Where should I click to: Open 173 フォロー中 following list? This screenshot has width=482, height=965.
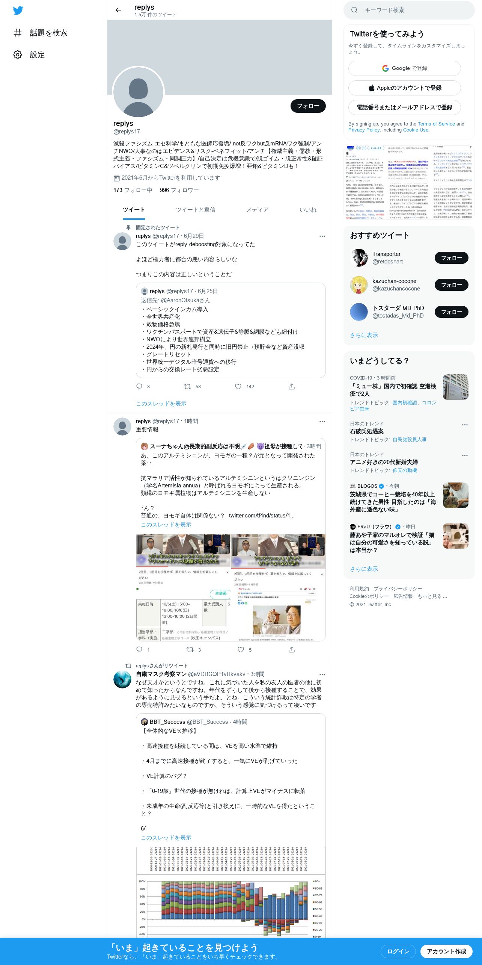tap(133, 190)
